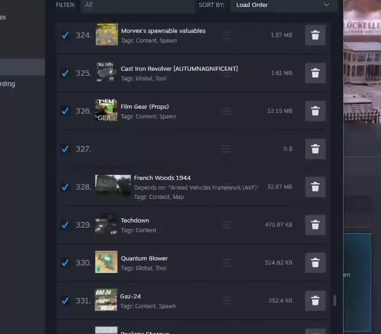Viewport: 381px width, 334px height.
Task: Remove the empty mod 327 with trash icon
Action: coord(315,149)
